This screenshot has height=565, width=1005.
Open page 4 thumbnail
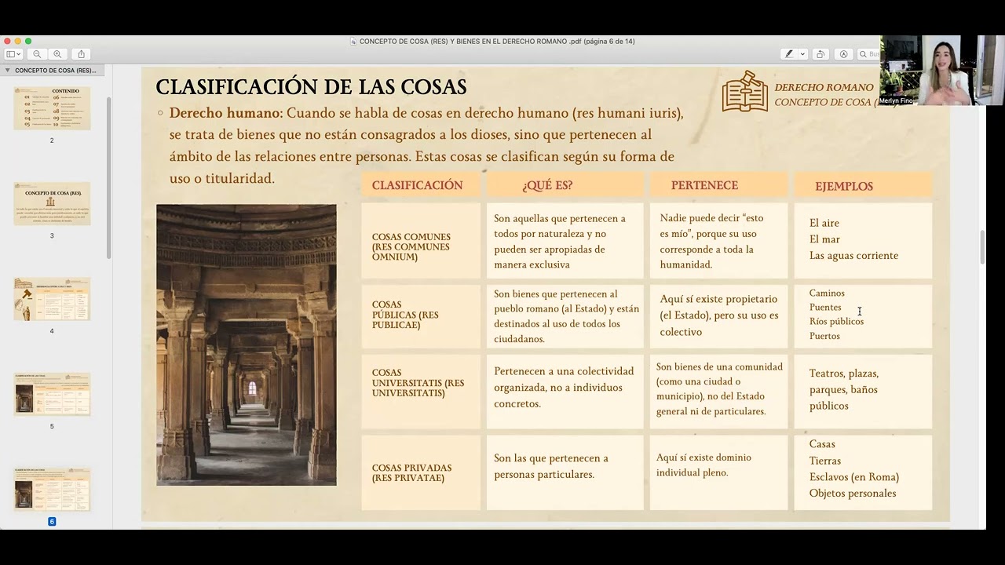pyautogui.click(x=52, y=299)
